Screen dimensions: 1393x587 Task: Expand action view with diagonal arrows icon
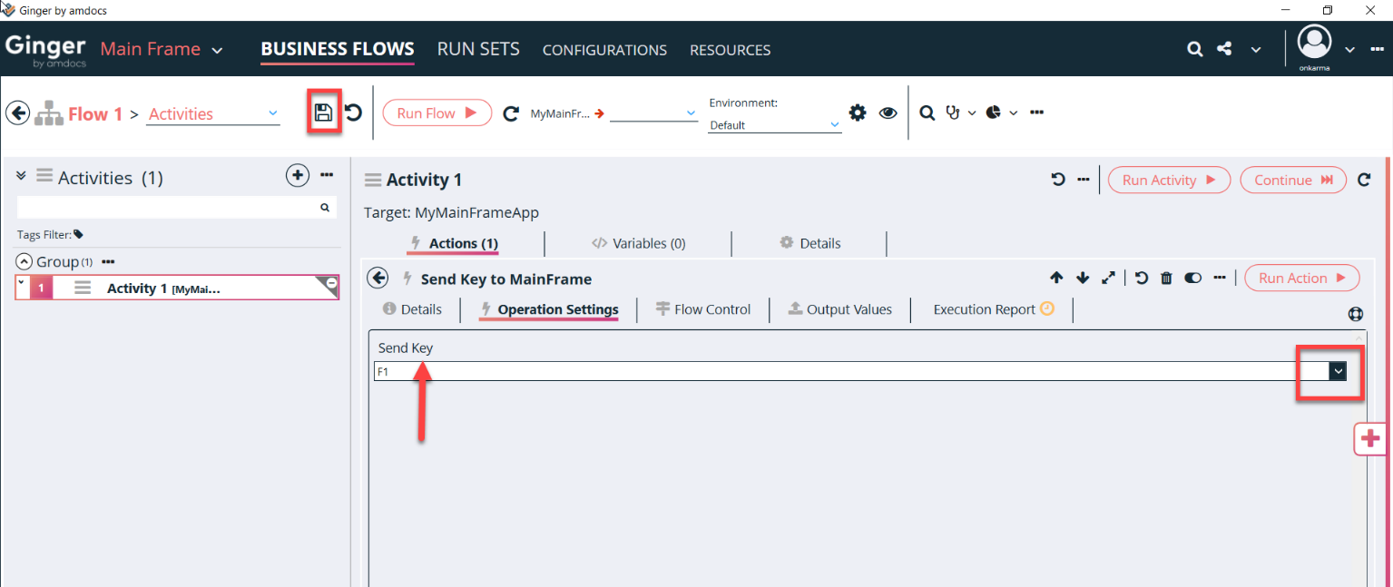(1108, 279)
